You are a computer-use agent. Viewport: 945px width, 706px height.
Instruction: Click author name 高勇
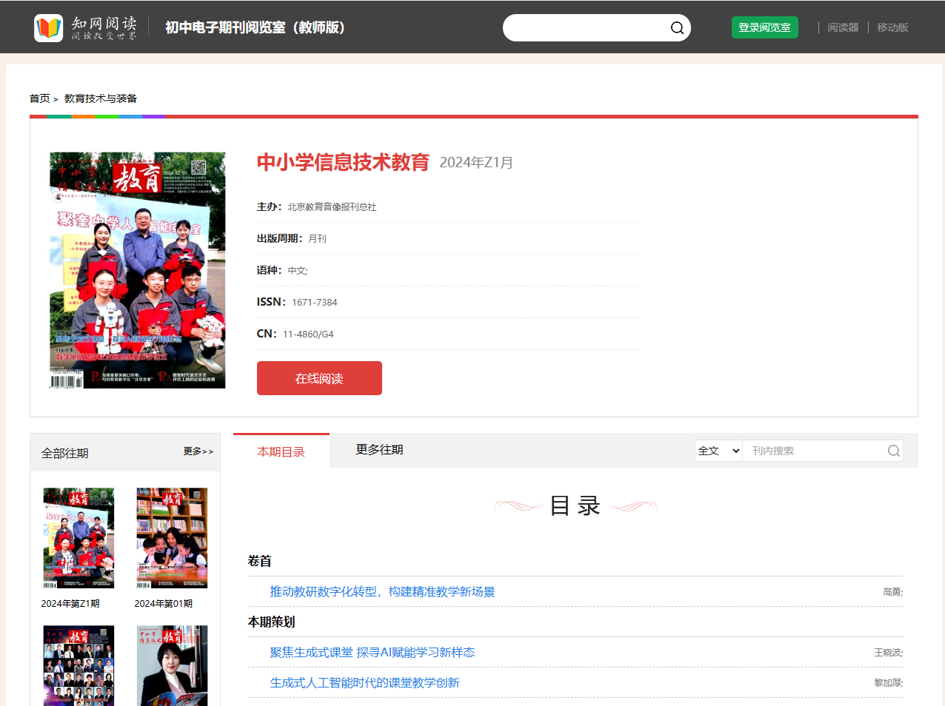pyautogui.click(x=892, y=592)
